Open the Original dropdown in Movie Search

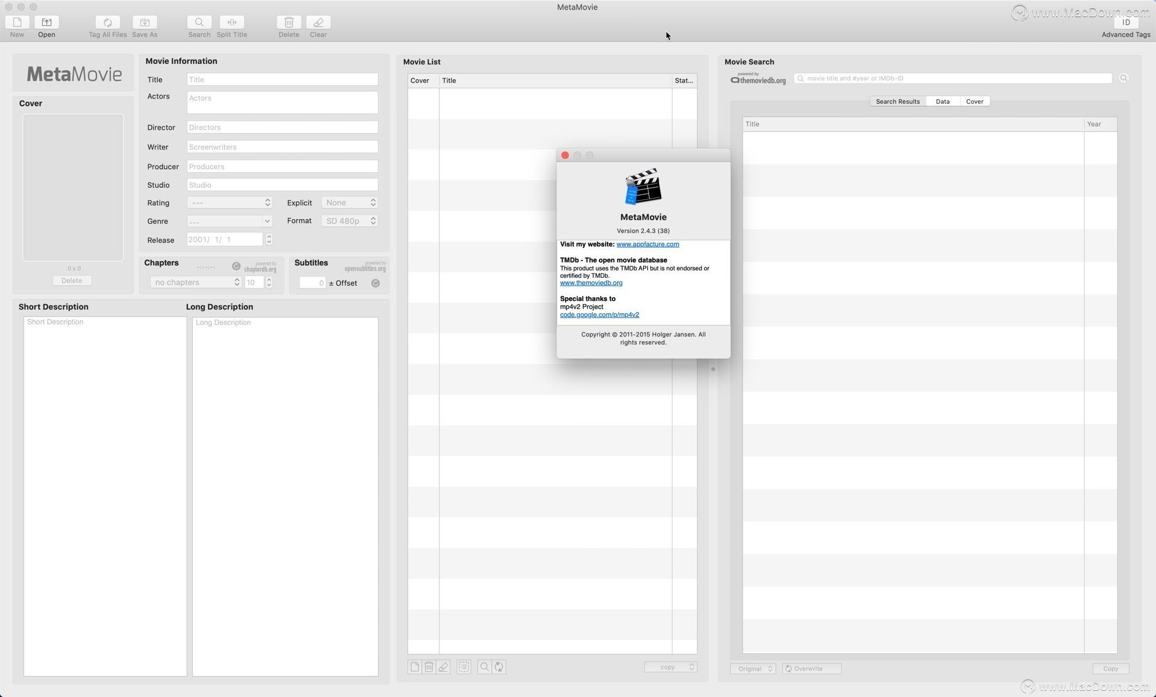click(x=753, y=669)
